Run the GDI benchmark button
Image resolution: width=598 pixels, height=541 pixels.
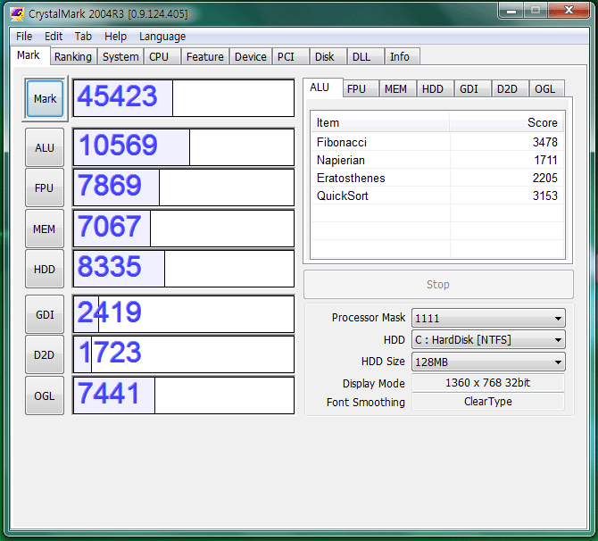pyautogui.click(x=45, y=314)
